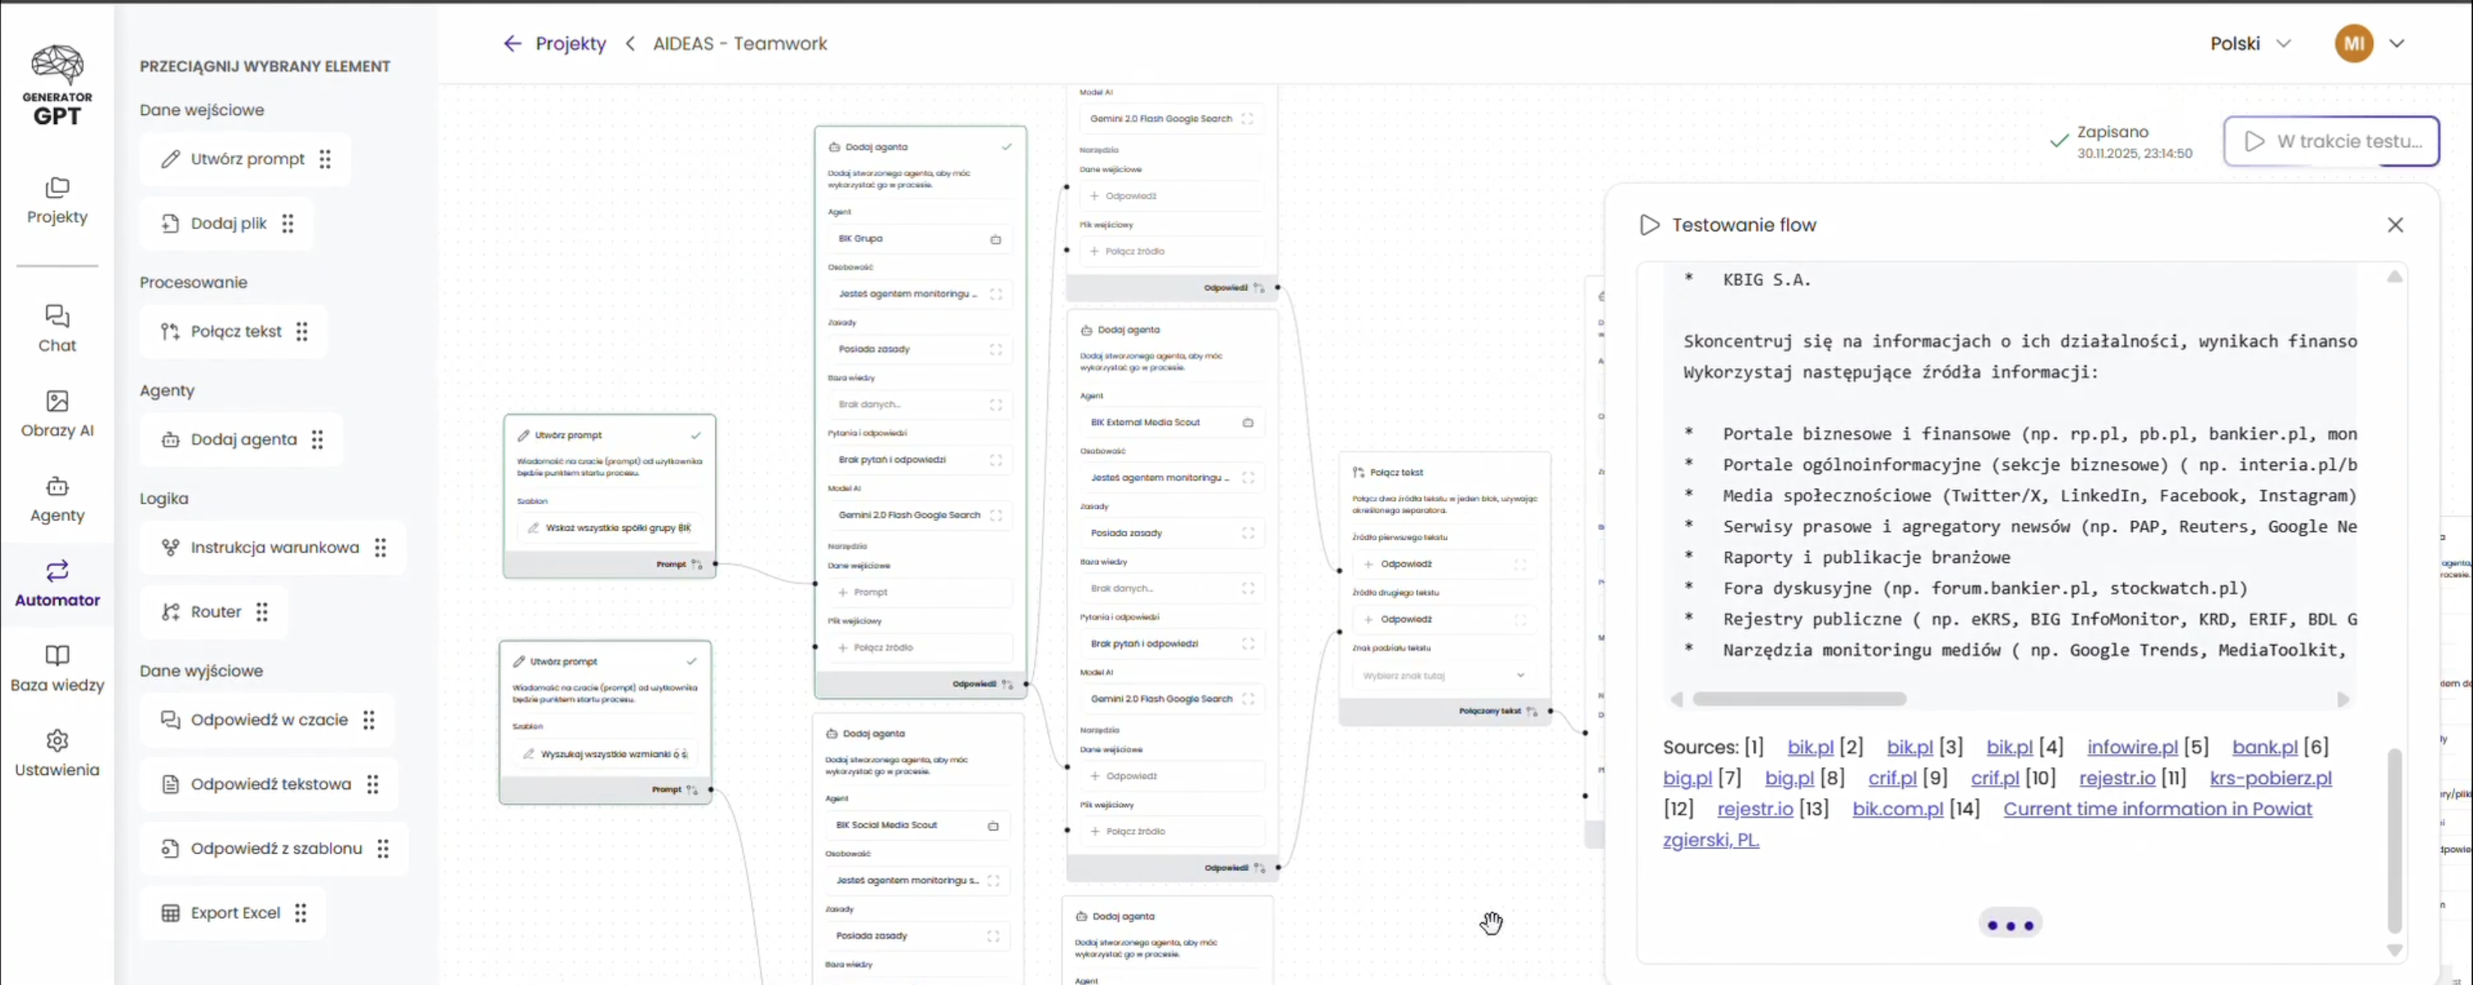
Task: Open Ustawienia settings
Action: point(56,753)
